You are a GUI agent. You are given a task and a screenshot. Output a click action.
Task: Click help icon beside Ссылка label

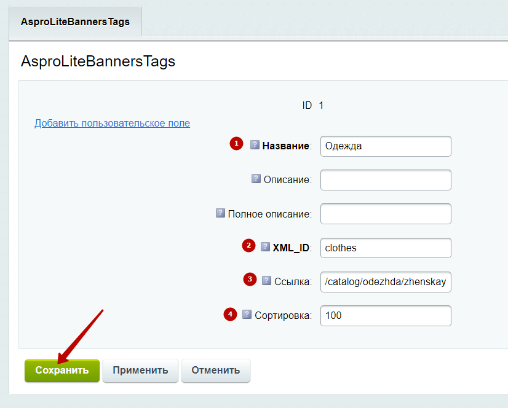[267, 280]
